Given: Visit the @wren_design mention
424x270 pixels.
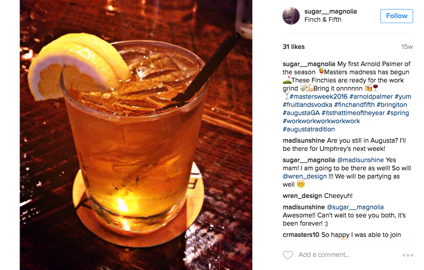Looking at the screenshot, I should [304, 177].
